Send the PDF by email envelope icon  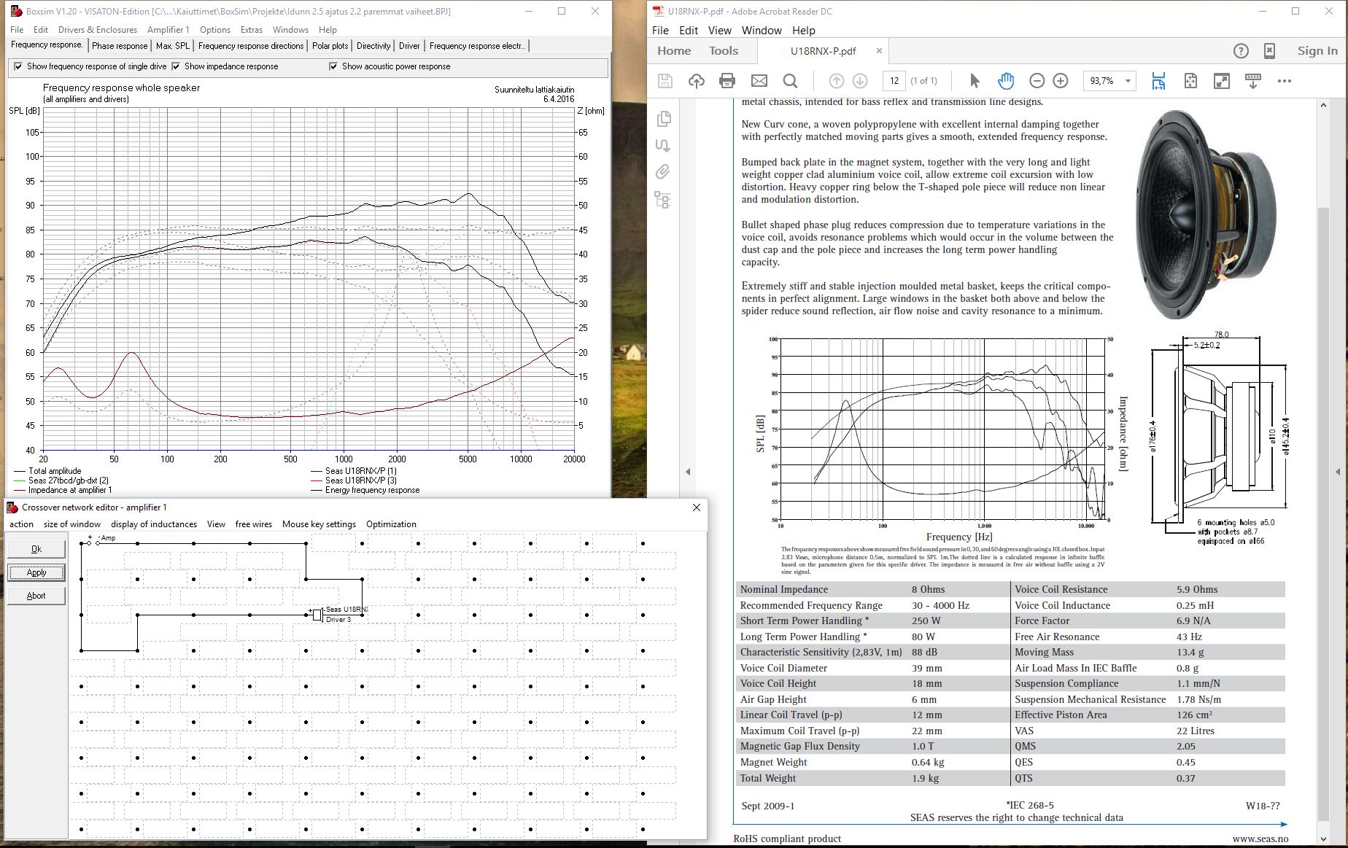click(759, 81)
